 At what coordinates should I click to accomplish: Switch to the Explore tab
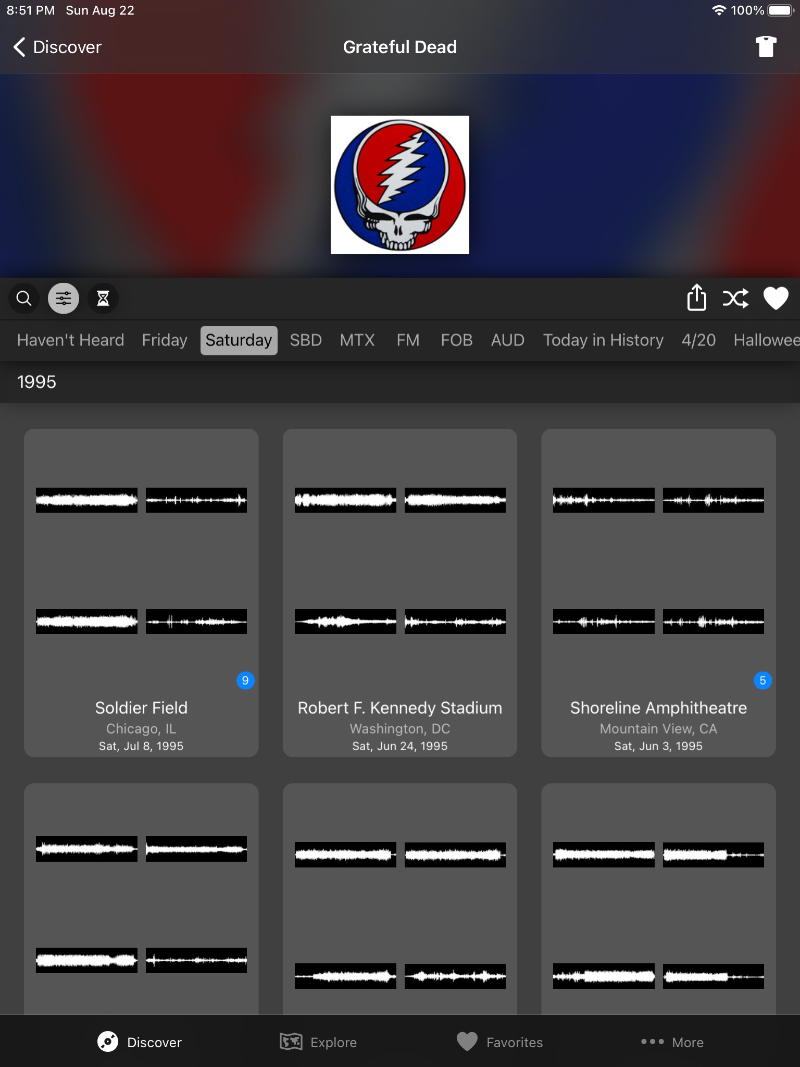coord(318,1042)
